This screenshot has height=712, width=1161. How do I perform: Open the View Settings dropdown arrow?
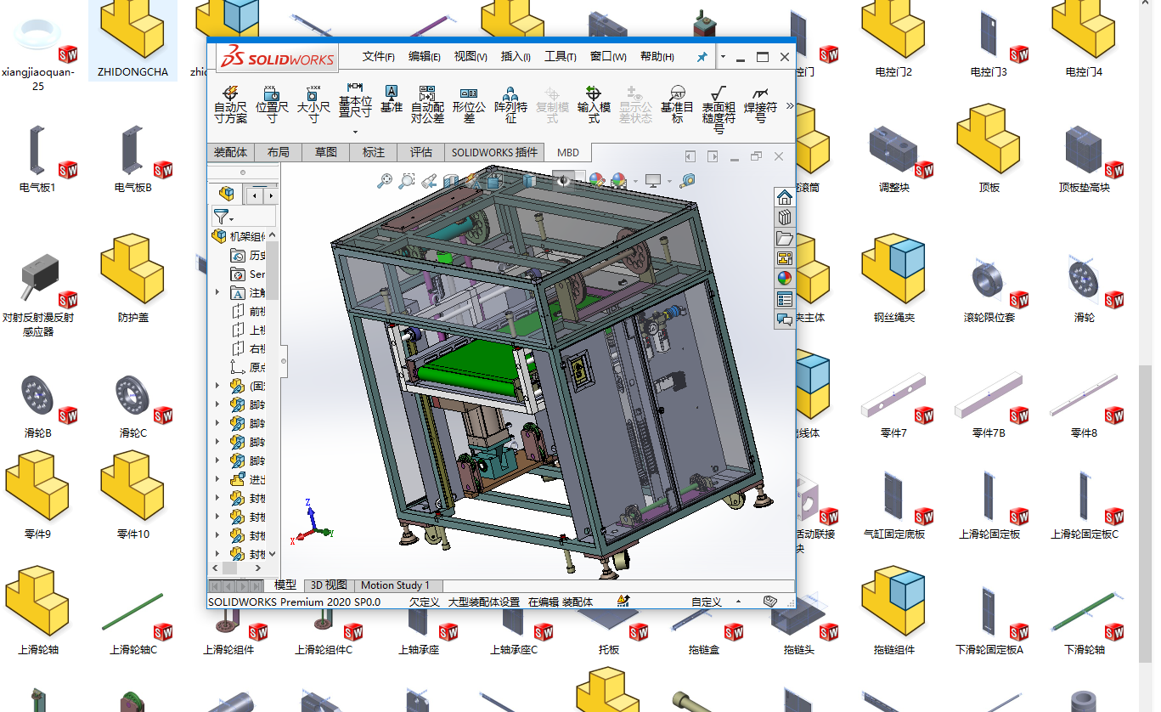(668, 181)
